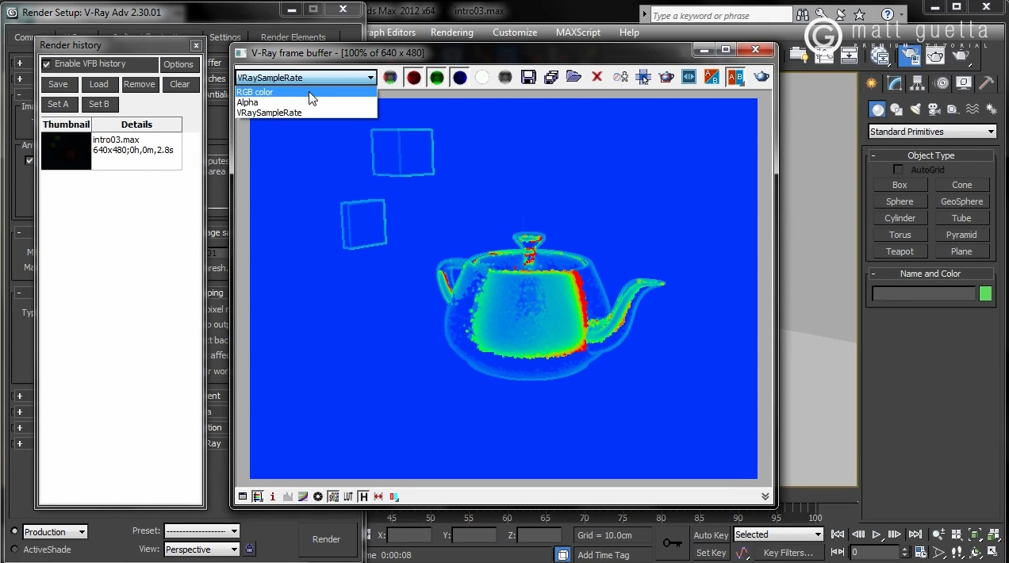Click green object color swatch
1009x563 pixels.
click(985, 294)
